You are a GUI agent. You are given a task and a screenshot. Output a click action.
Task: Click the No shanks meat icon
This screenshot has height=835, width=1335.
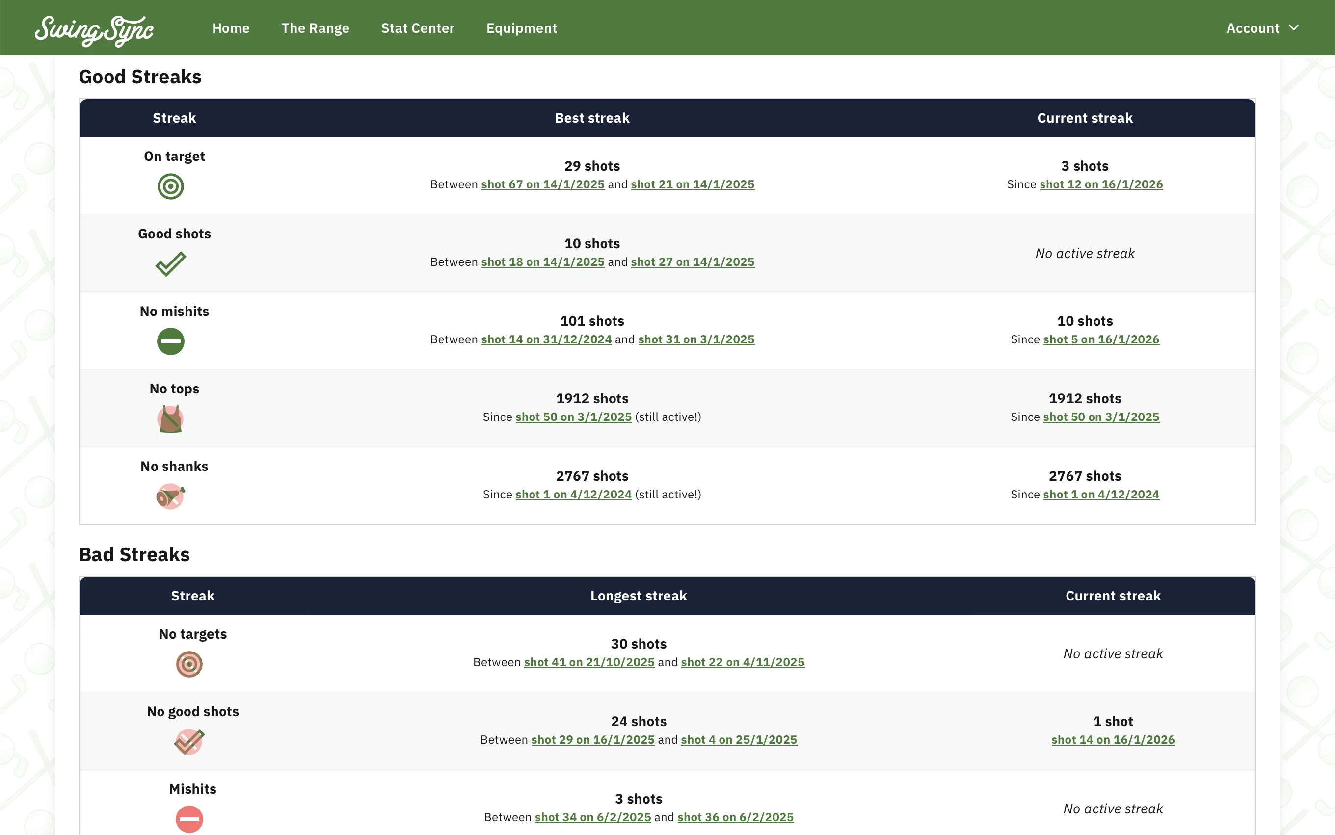click(171, 496)
